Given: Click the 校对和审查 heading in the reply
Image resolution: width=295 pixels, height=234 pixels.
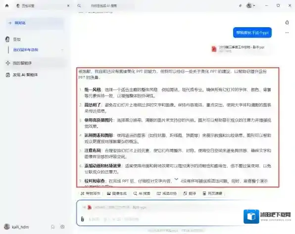Looking at the screenshot, I should click(95, 181).
